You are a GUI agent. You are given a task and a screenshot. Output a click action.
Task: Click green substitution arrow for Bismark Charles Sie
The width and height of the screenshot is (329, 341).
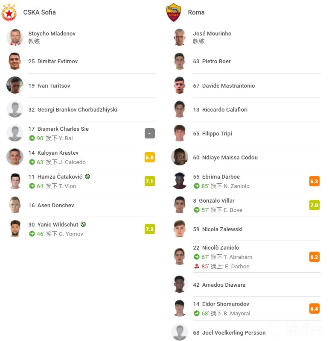click(32, 138)
